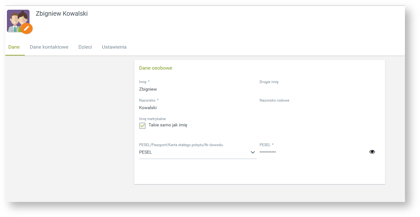Go to the Dzieci tab
Viewport: 420px width, 217px height.
click(x=85, y=47)
